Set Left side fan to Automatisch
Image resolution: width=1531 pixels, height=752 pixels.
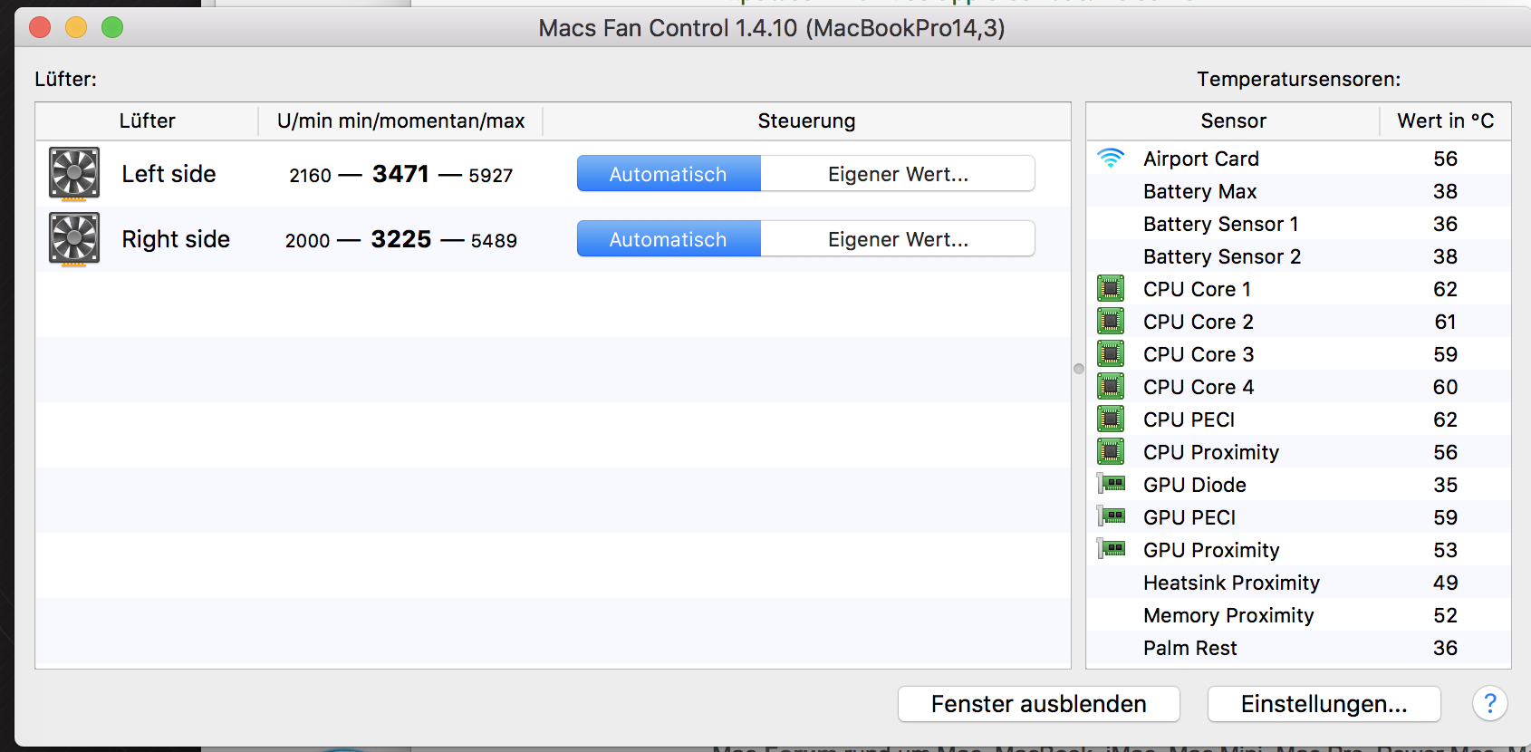[x=669, y=174]
